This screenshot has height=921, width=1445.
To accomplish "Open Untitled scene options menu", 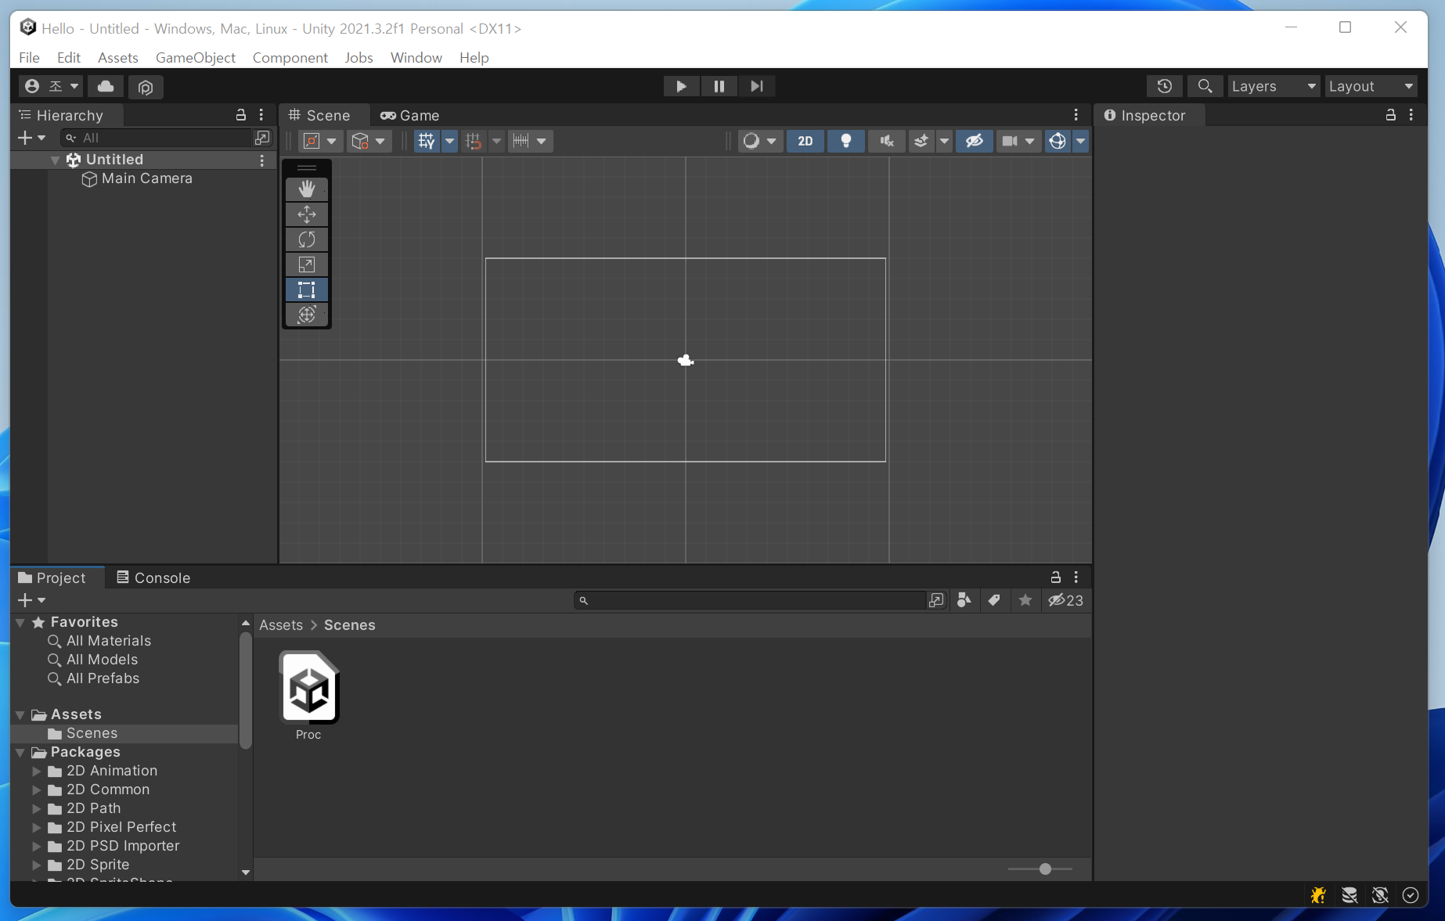I will (x=262, y=160).
